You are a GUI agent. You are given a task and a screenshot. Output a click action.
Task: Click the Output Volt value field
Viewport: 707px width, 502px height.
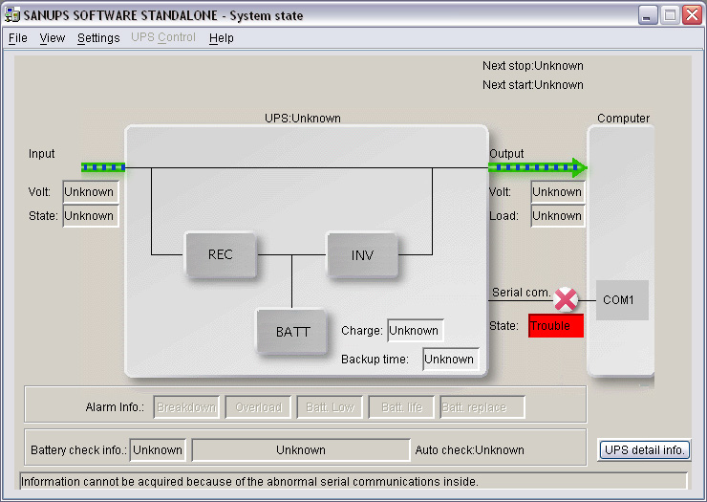pos(558,192)
